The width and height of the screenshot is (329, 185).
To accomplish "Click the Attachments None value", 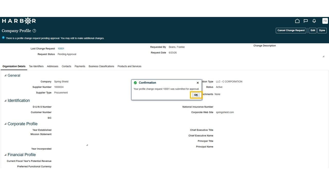I will [217, 94].
